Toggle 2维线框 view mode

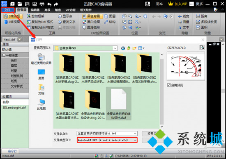13,16
